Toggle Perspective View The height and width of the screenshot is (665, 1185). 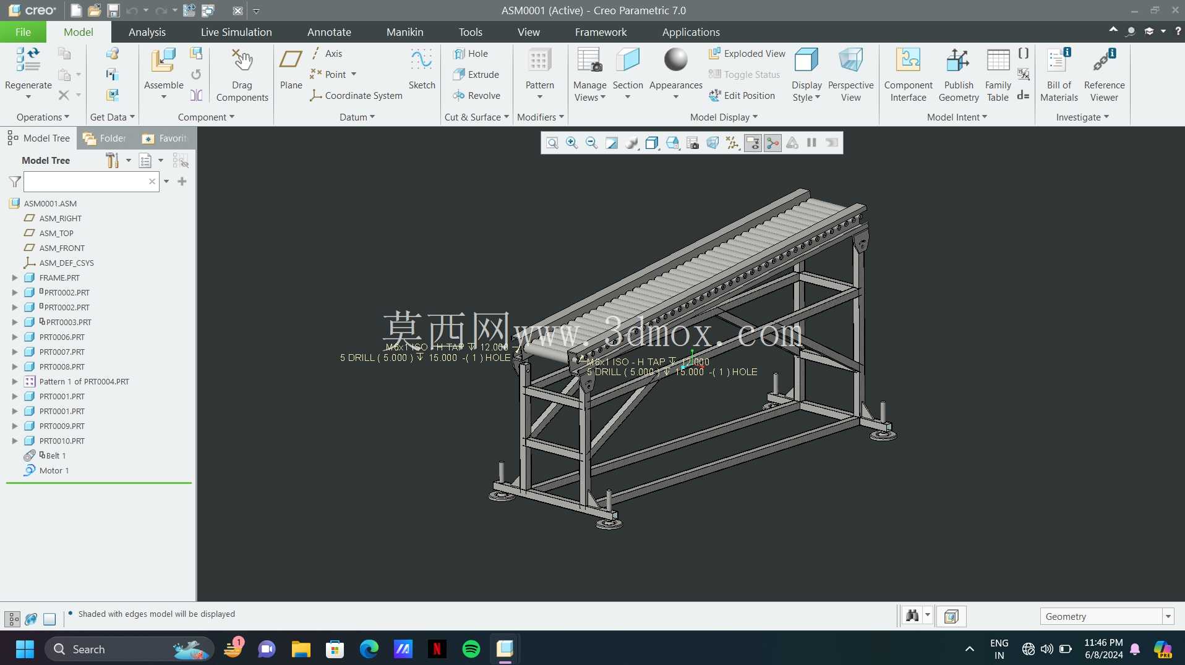pos(850,75)
